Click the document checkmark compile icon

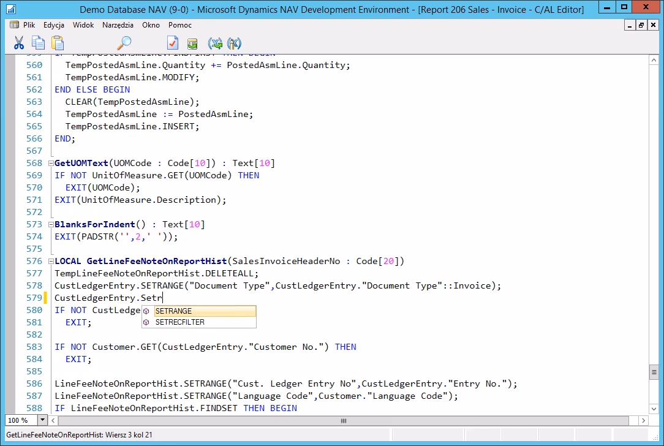coord(173,43)
